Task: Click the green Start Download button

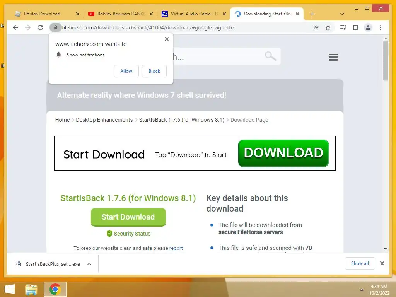Action: pyautogui.click(x=128, y=217)
